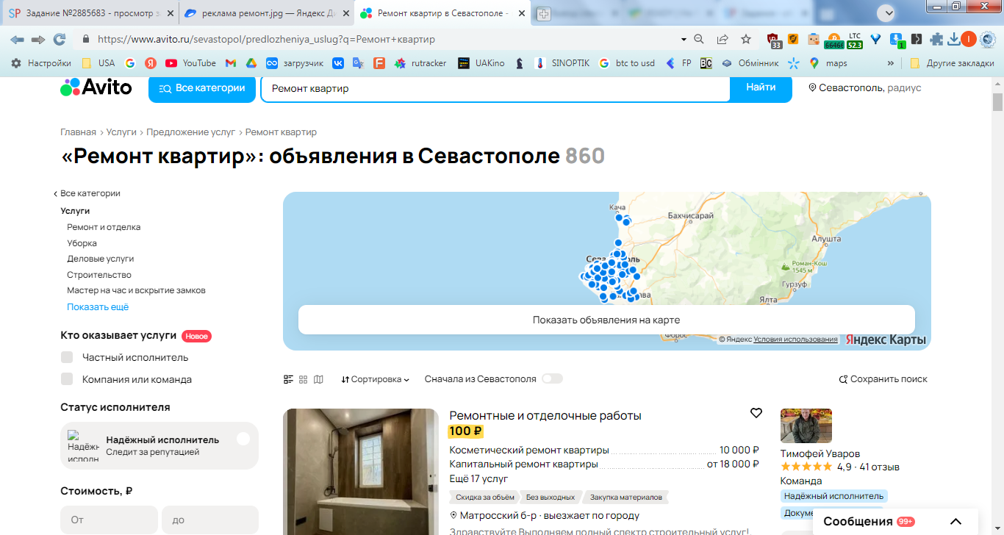Open 'Мастер на час и вскрытие замков' category

pos(136,290)
